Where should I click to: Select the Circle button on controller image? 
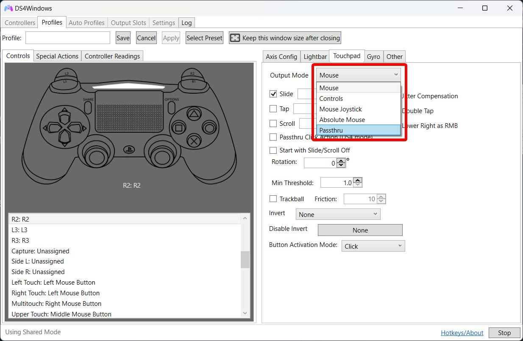pos(209,128)
